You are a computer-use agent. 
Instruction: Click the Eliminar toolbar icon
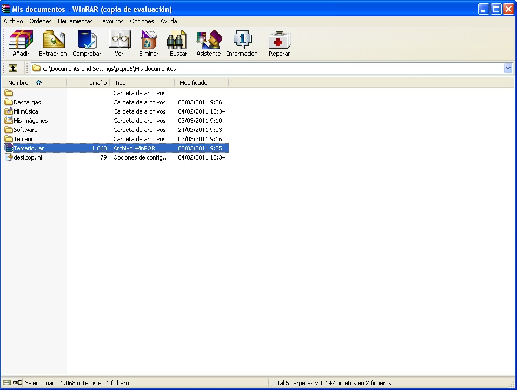(149, 39)
